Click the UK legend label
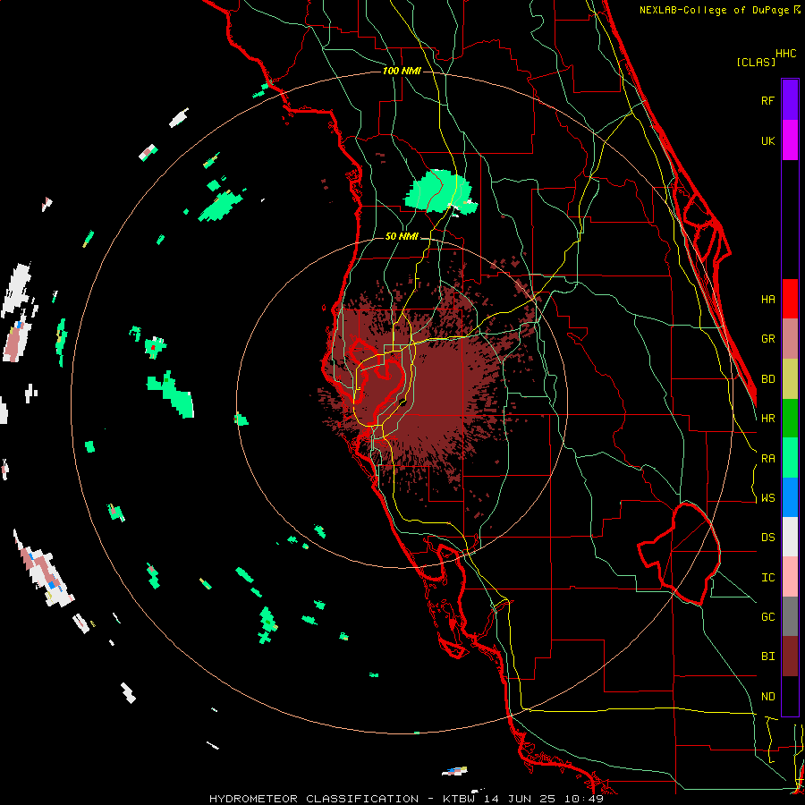 [x=767, y=140]
